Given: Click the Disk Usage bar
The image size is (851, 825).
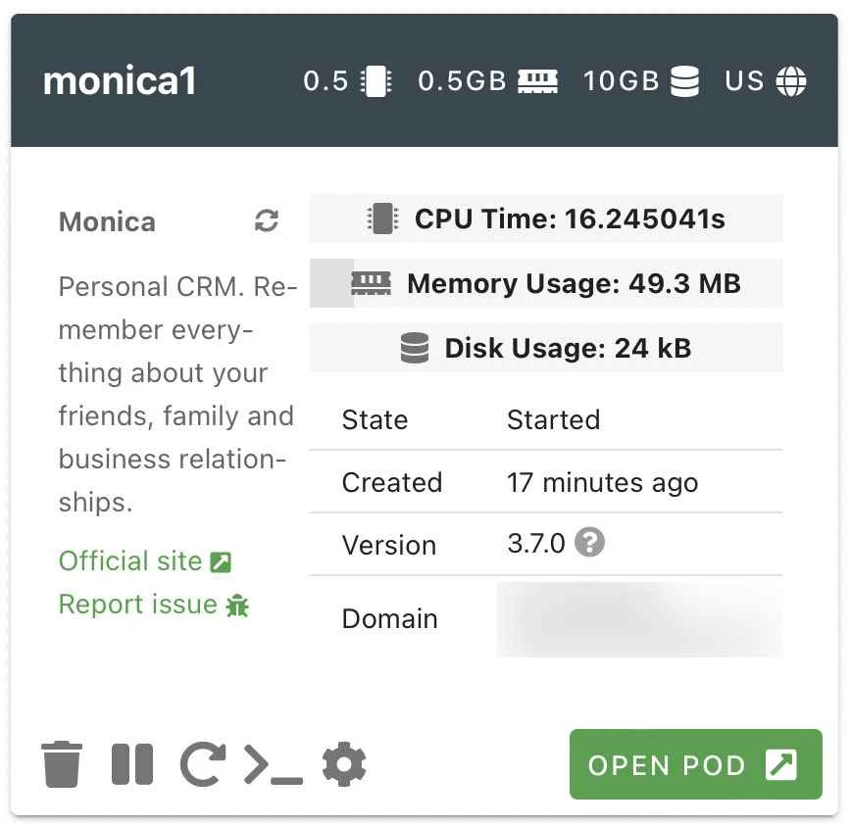Looking at the screenshot, I should (x=546, y=349).
